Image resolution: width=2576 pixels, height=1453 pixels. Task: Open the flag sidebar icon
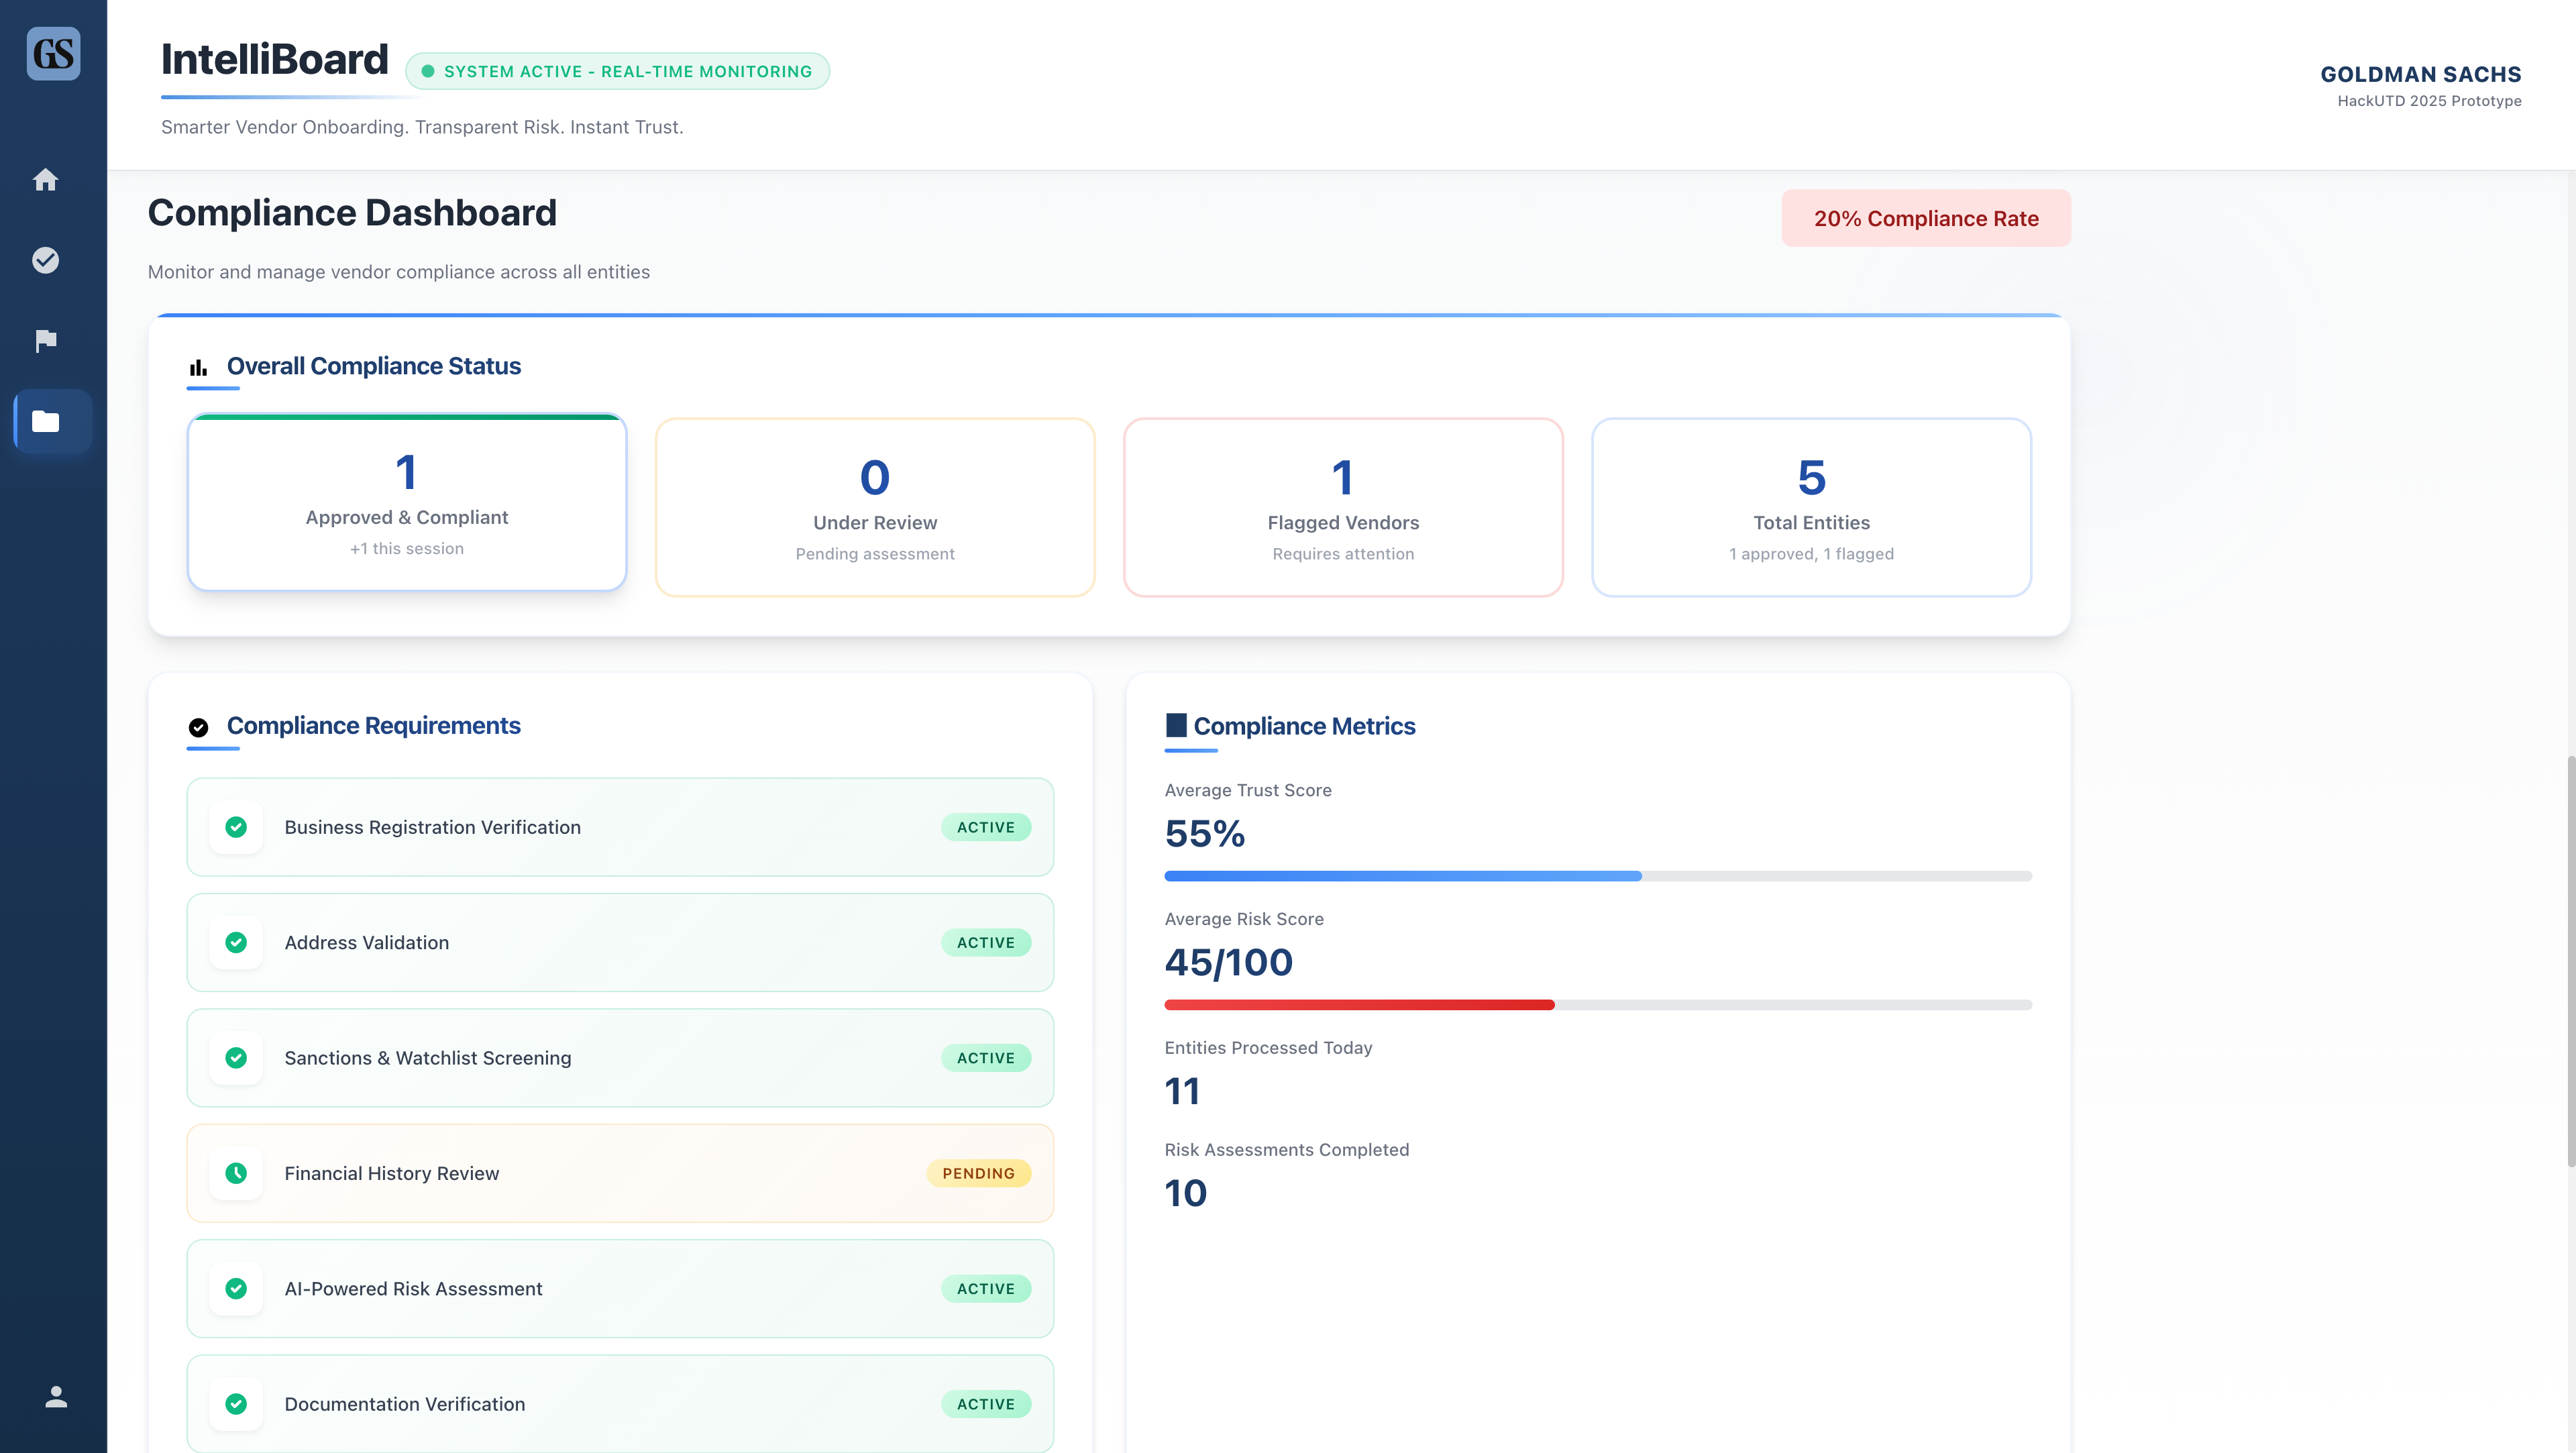46,341
